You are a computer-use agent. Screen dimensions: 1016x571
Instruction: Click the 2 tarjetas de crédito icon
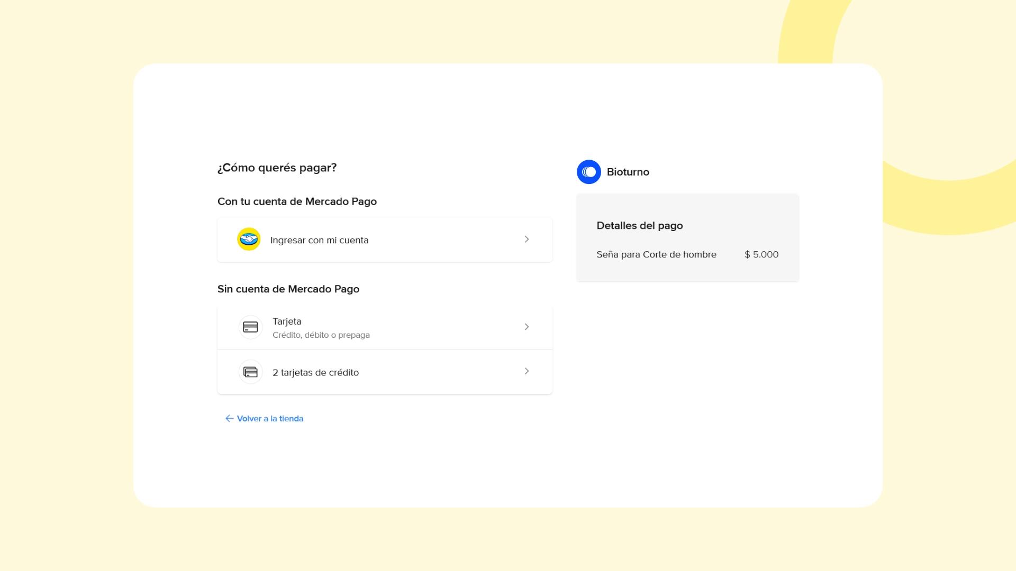coord(250,372)
